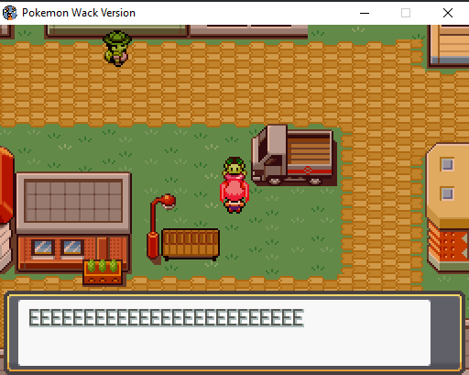
Task: Close the Pokemon Wack Version window
Action: [448, 13]
